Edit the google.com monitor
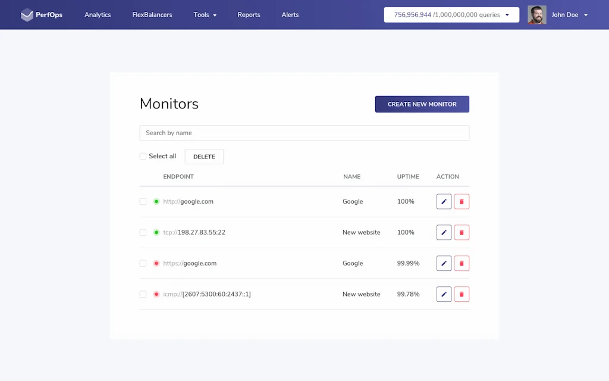The height and width of the screenshot is (381, 609). (x=444, y=201)
